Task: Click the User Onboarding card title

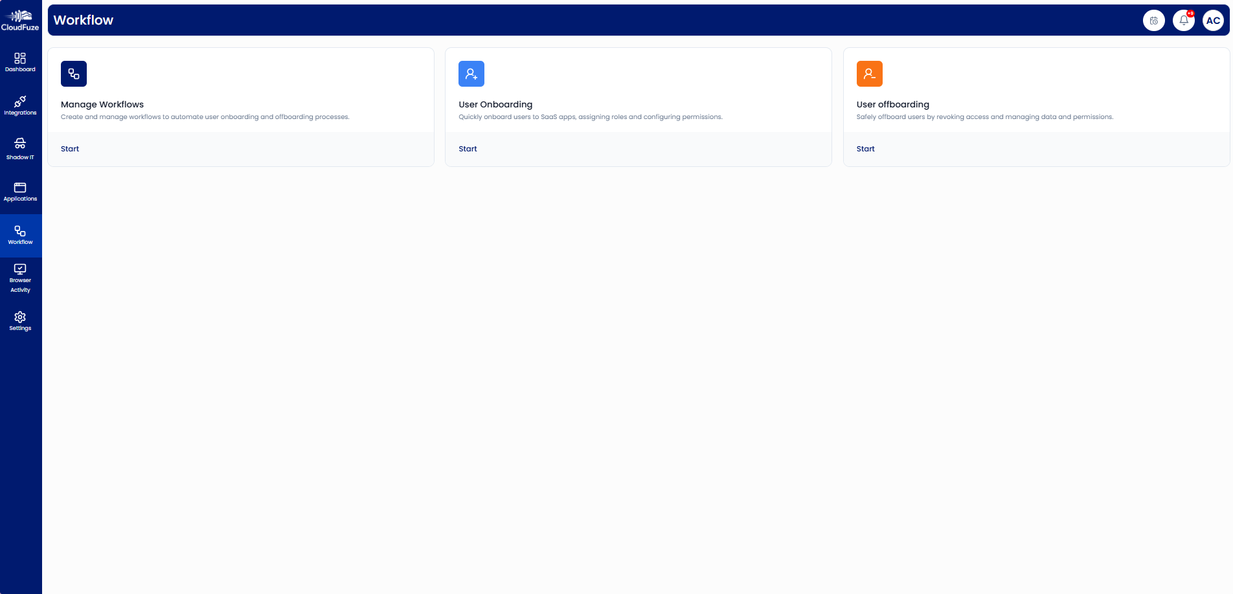Action: tap(495, 104)
